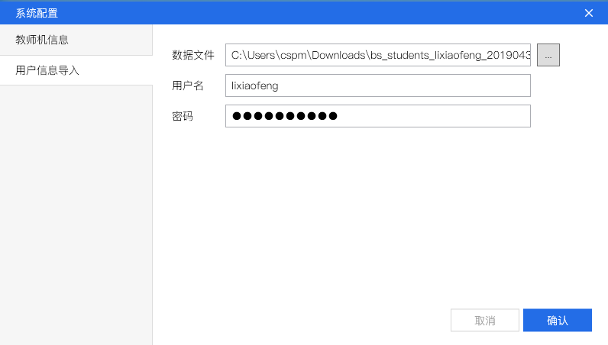This screenshot has width=608, height=345.
Task: Focus the 数据文件 path input field
Action: click(377, 55)
